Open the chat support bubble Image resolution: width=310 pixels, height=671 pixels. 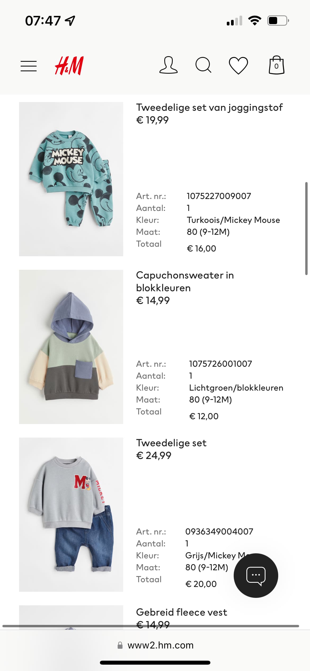coord(256,575)
